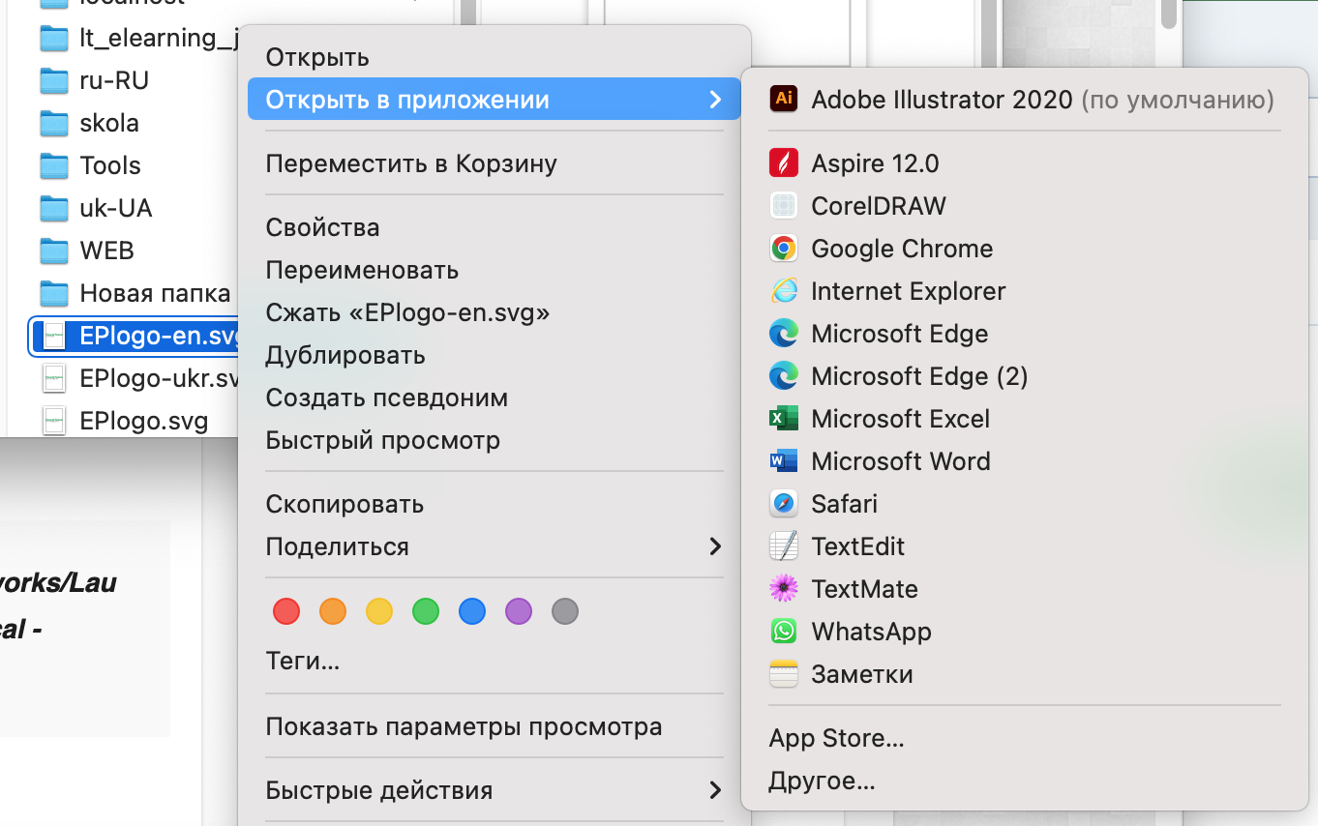Open with first Microsoft Edge entry
This screenshot has width=1318, height=826.
pyautogui.click(x=1024, y=334)
